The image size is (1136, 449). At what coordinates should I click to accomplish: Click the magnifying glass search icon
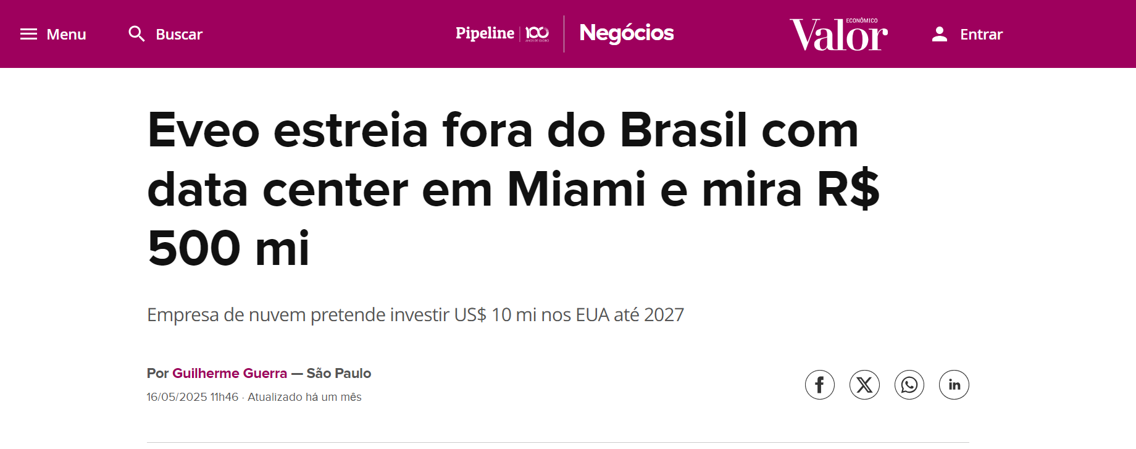point(136,33)
